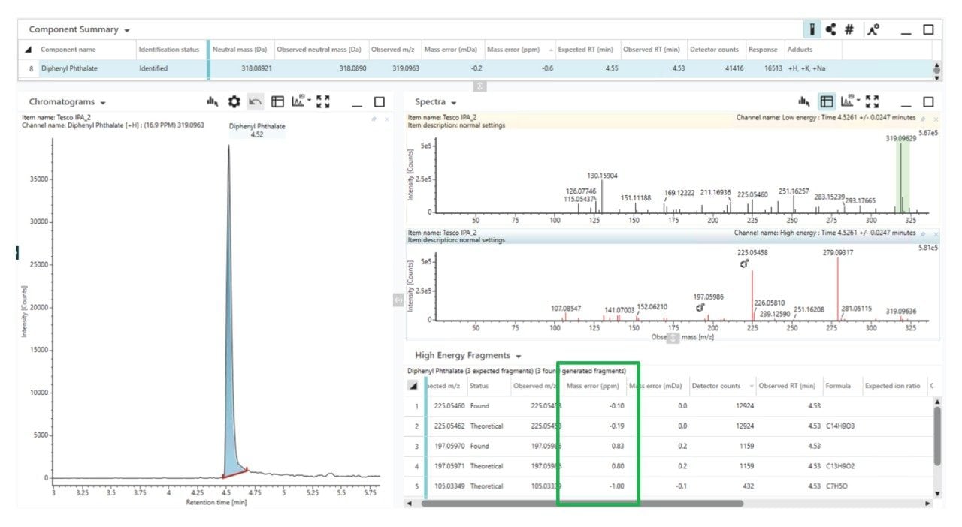Maximize the Component Summary panel
The width and height of the screenshot is (962, 527).
(928, 29)
